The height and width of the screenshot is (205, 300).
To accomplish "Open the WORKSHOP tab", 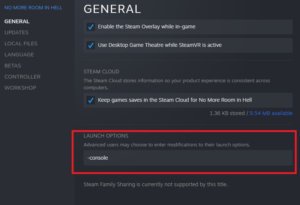I will click(x=20, y=88).
